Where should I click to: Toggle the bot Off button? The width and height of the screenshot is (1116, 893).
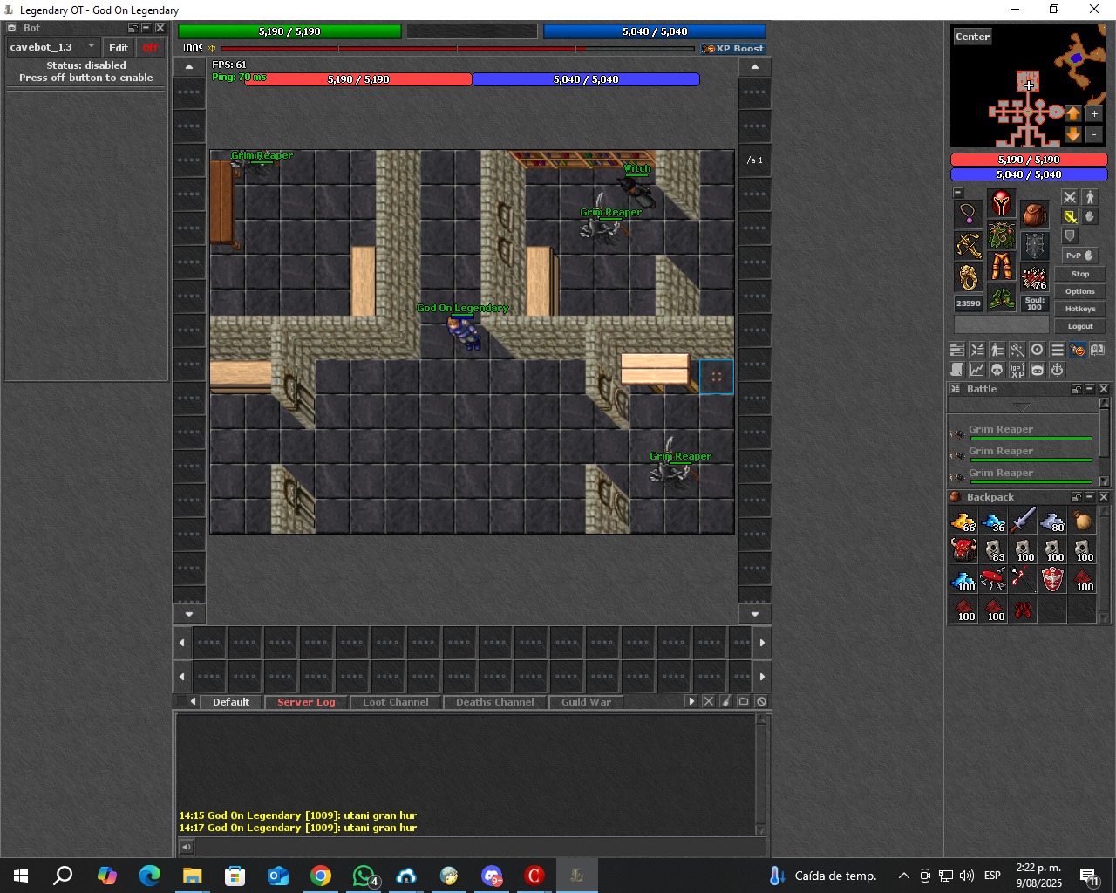pos(151,48)
